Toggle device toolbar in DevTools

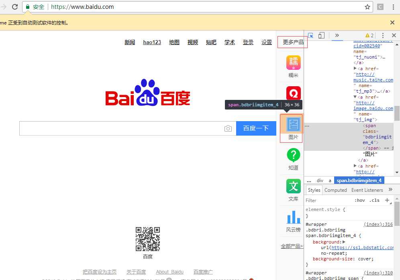pos(321,35)
